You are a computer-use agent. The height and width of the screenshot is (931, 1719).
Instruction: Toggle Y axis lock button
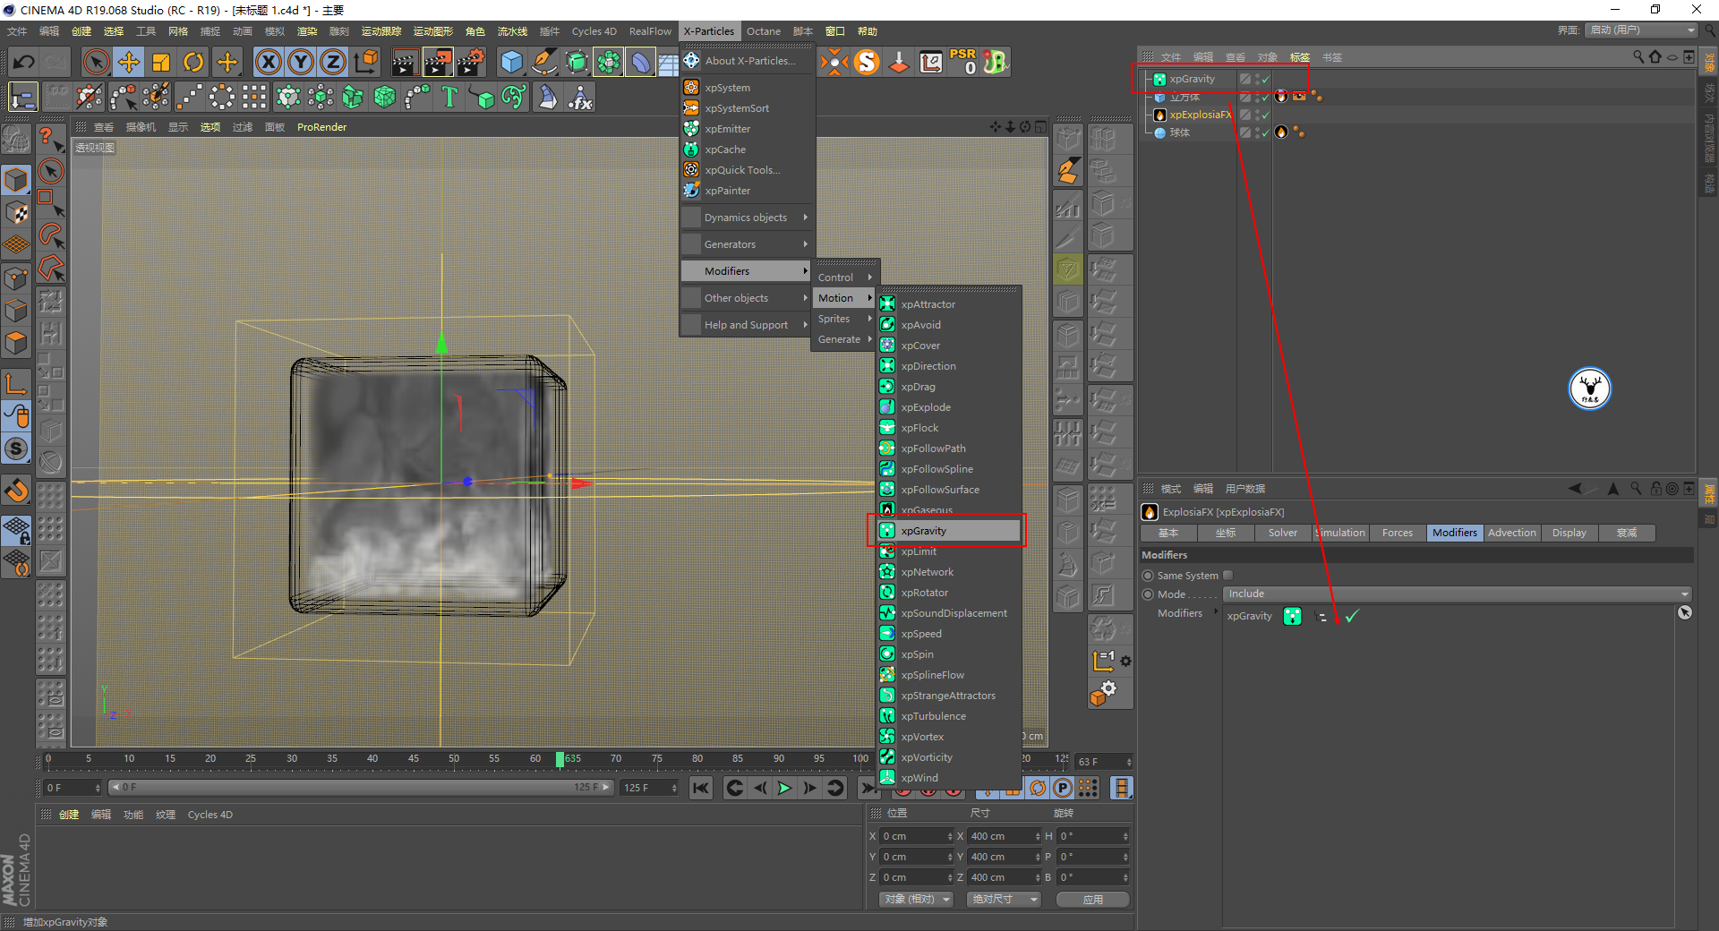300,62
